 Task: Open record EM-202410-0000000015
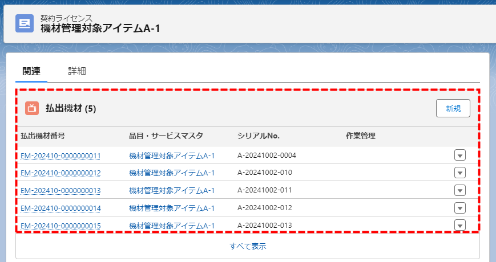coord(61,226)
